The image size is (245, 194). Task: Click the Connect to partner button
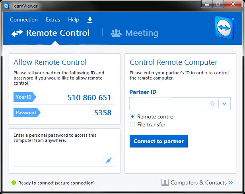[x=159, y=141]
